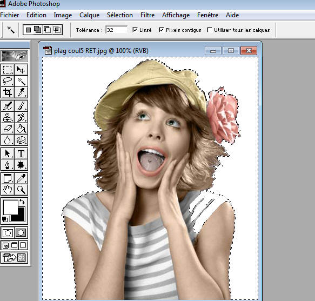Click the Add to selection mode button
This screenshot has width=315, height=301.
(x=38, y=30)
